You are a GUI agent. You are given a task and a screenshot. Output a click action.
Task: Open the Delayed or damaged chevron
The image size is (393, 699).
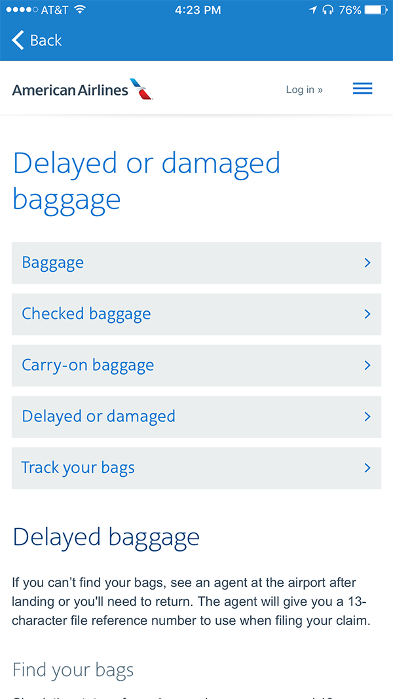pyautogui.click(x=367, y=417)
